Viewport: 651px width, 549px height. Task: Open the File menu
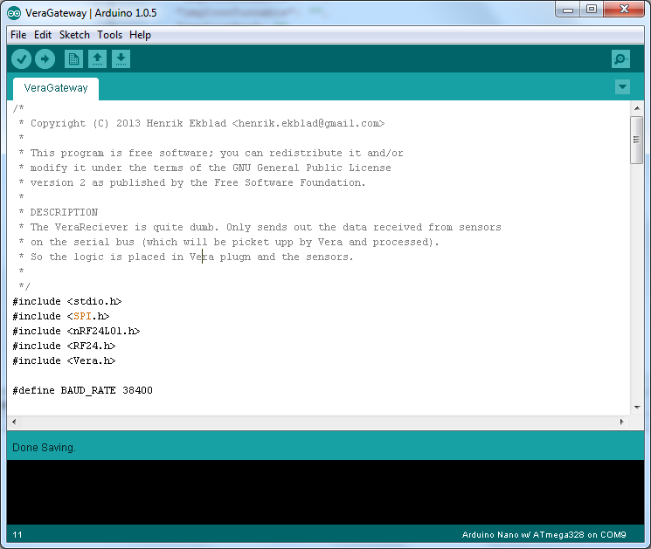(x=18, y=35)
